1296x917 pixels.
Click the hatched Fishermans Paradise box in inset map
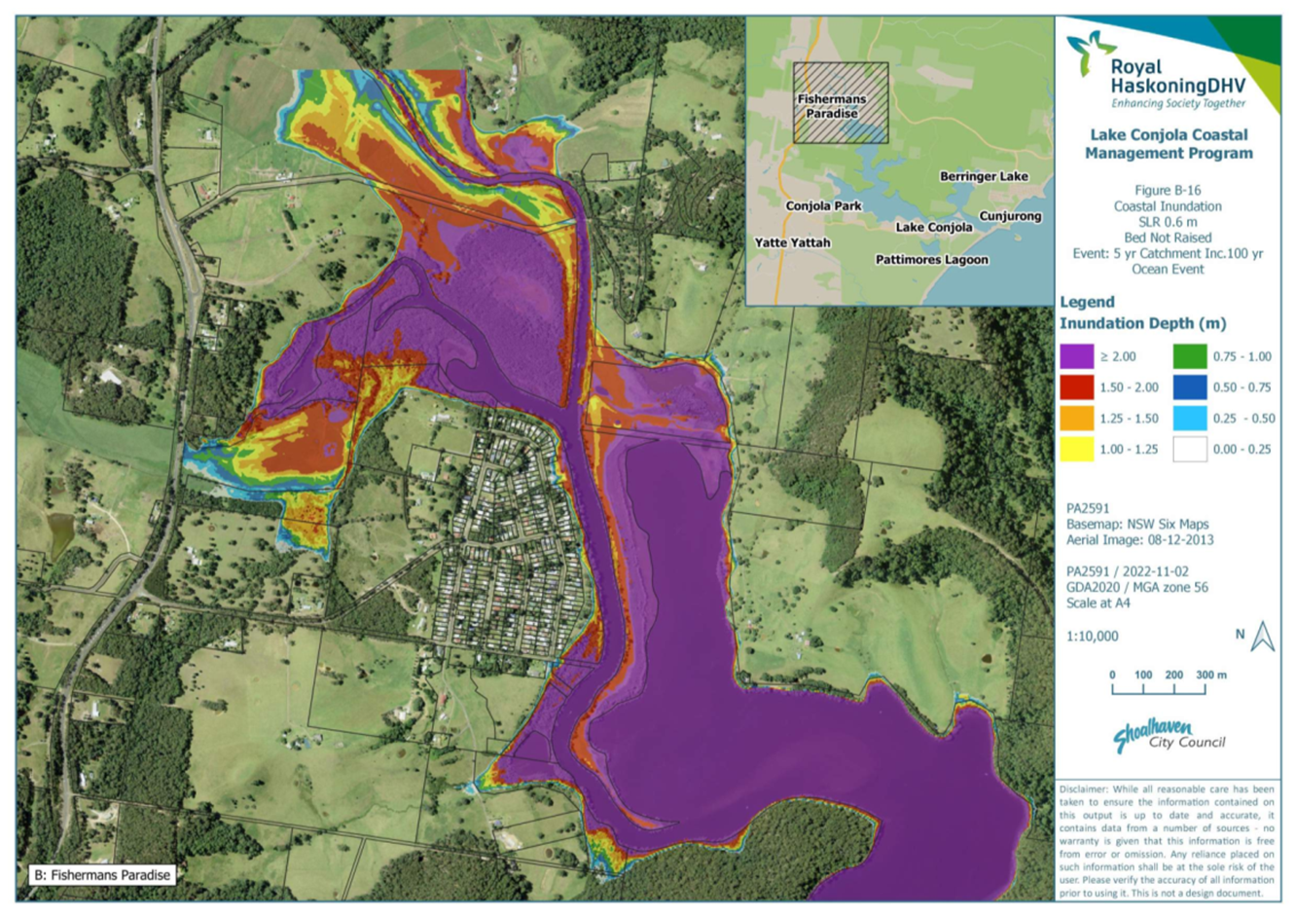pos(841,103)
